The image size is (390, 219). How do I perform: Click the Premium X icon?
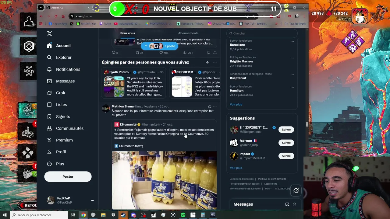[49, 140]
